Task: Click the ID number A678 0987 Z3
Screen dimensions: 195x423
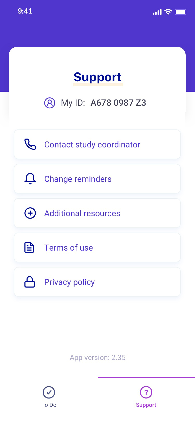Action: pos(118,103)
